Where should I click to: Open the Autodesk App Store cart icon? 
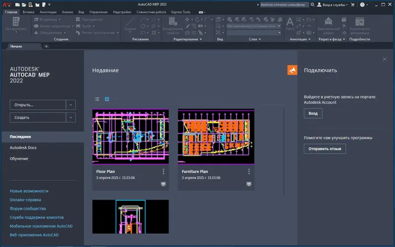353,4
